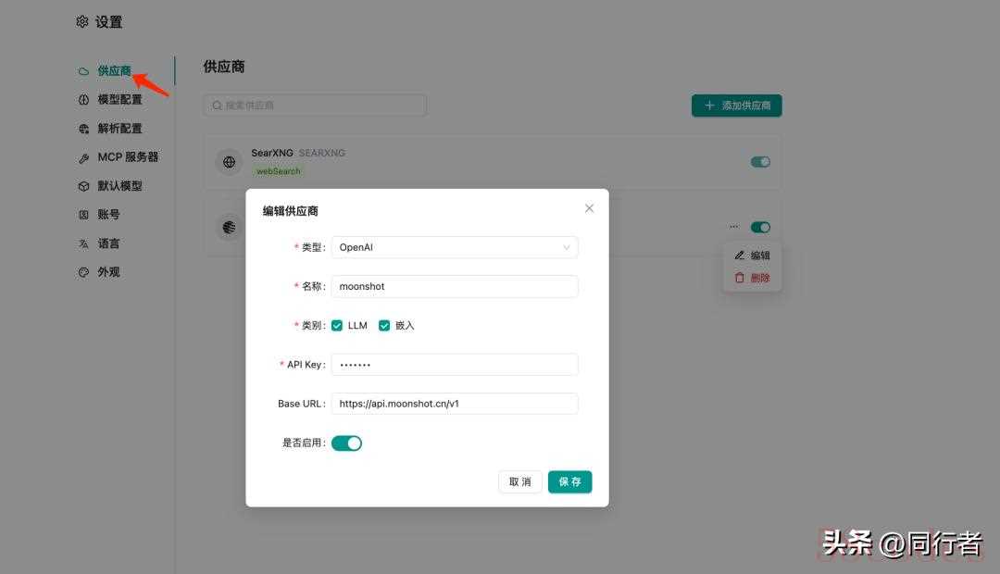
Task: Focus the 搜索供应商 search field
Action: [315, 106]
